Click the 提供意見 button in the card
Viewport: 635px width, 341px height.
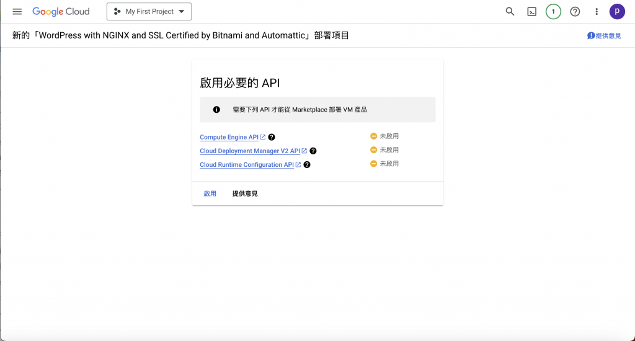tap(245, 193)
